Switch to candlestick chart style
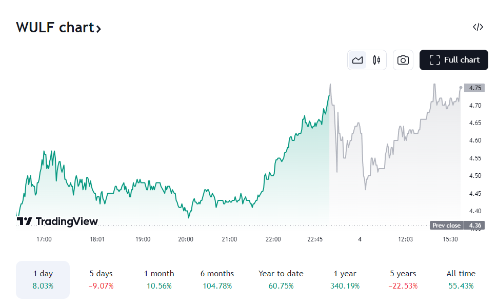The image size is (497, 307). (376, 60)
